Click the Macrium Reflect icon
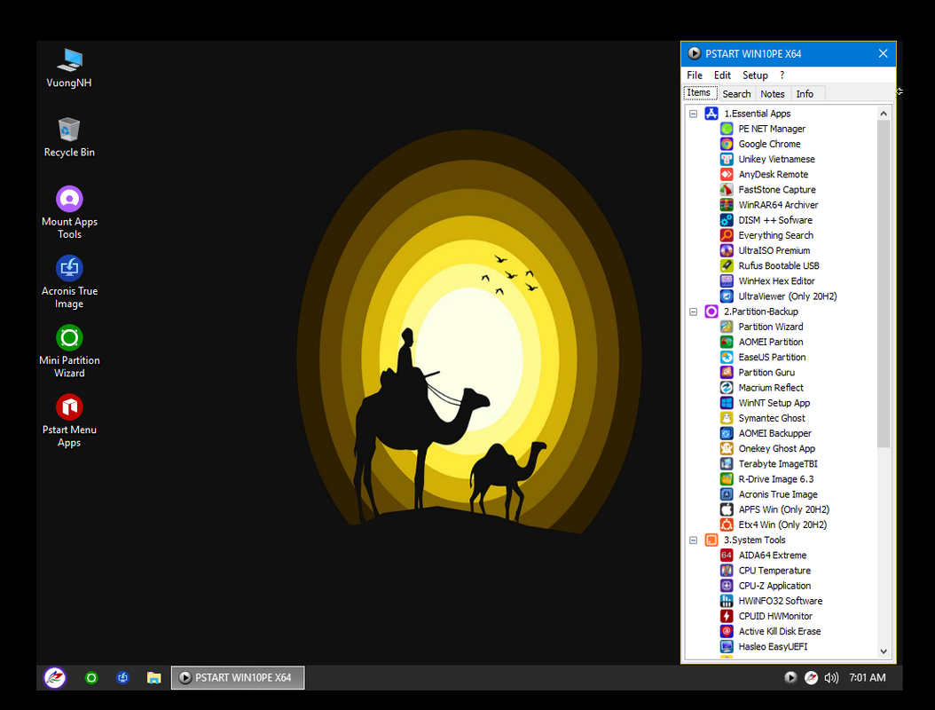Image resolution: width=935 pixels, height=710 pixels. coord(727,388)
